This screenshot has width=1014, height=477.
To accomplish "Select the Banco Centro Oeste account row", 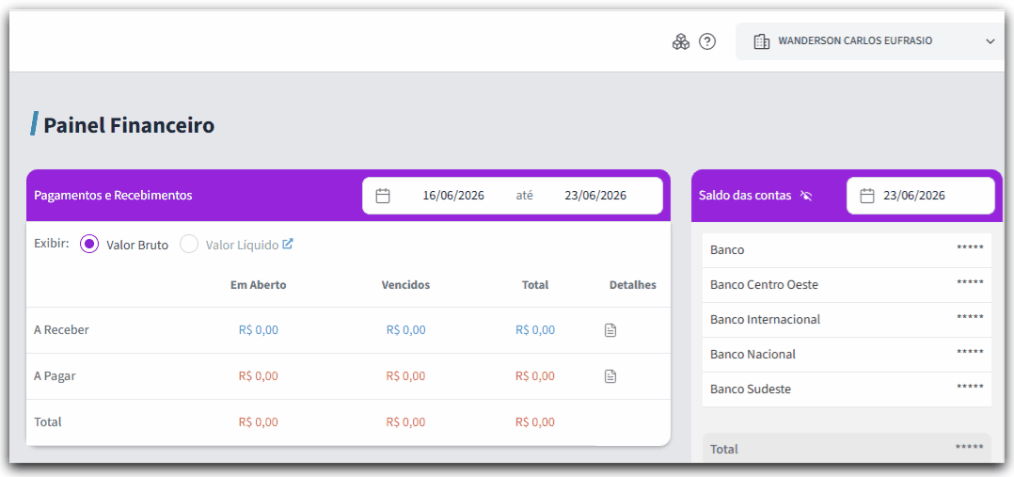I will click(847, 285).
